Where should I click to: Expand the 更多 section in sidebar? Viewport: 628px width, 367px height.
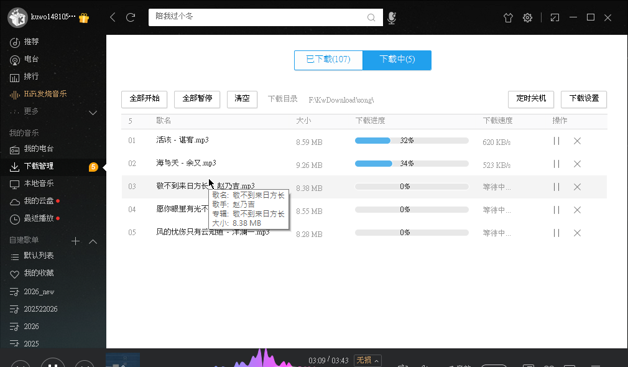[x=93, y=113]
